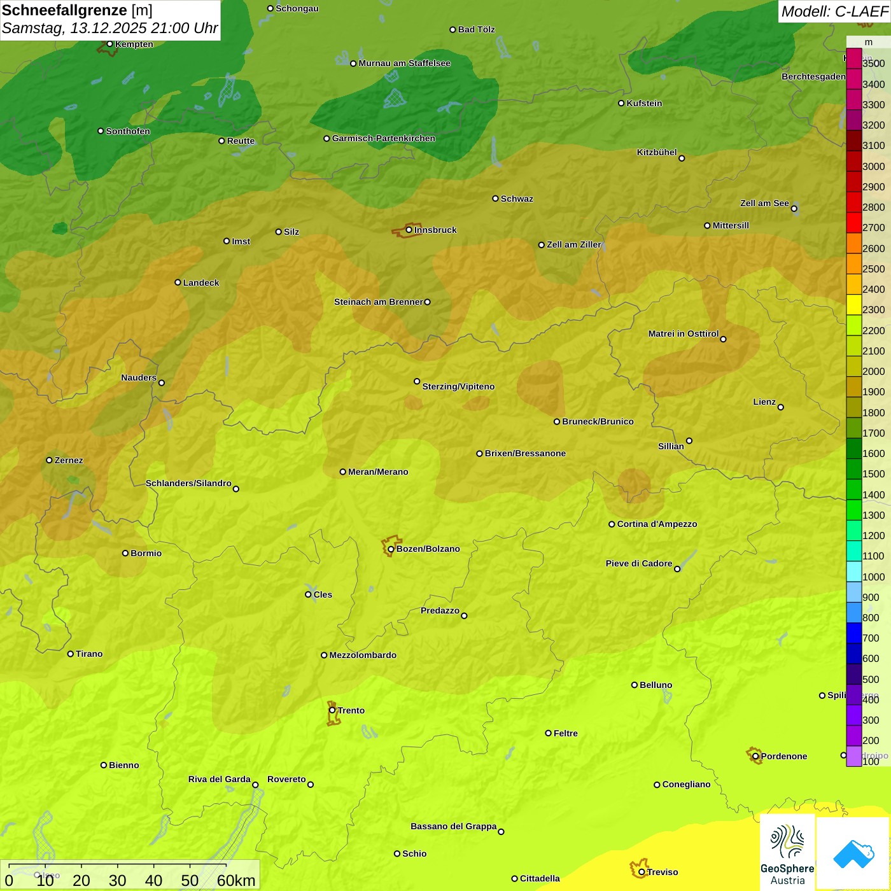Click the Predazzo label
Screen dimensions: 891x891
click(x=440, y=610)
